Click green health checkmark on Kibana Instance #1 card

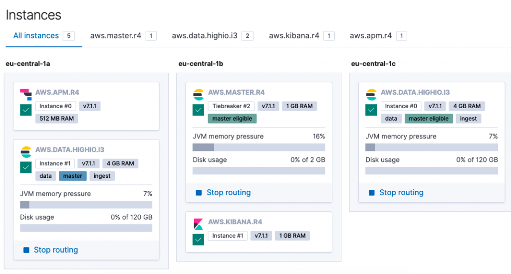click(198, 240)
